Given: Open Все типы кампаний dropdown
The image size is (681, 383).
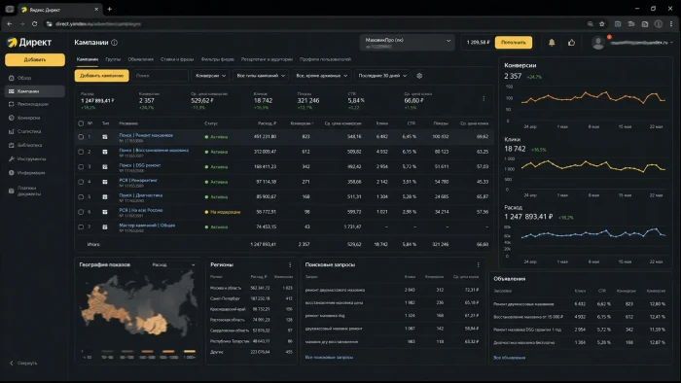Looking at the screenshot, I should (261, 76).
